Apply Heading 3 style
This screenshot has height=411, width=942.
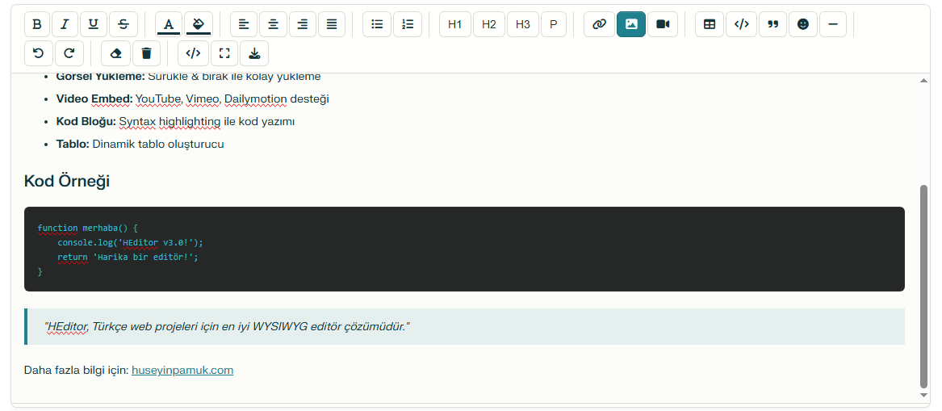click(522, 24)
